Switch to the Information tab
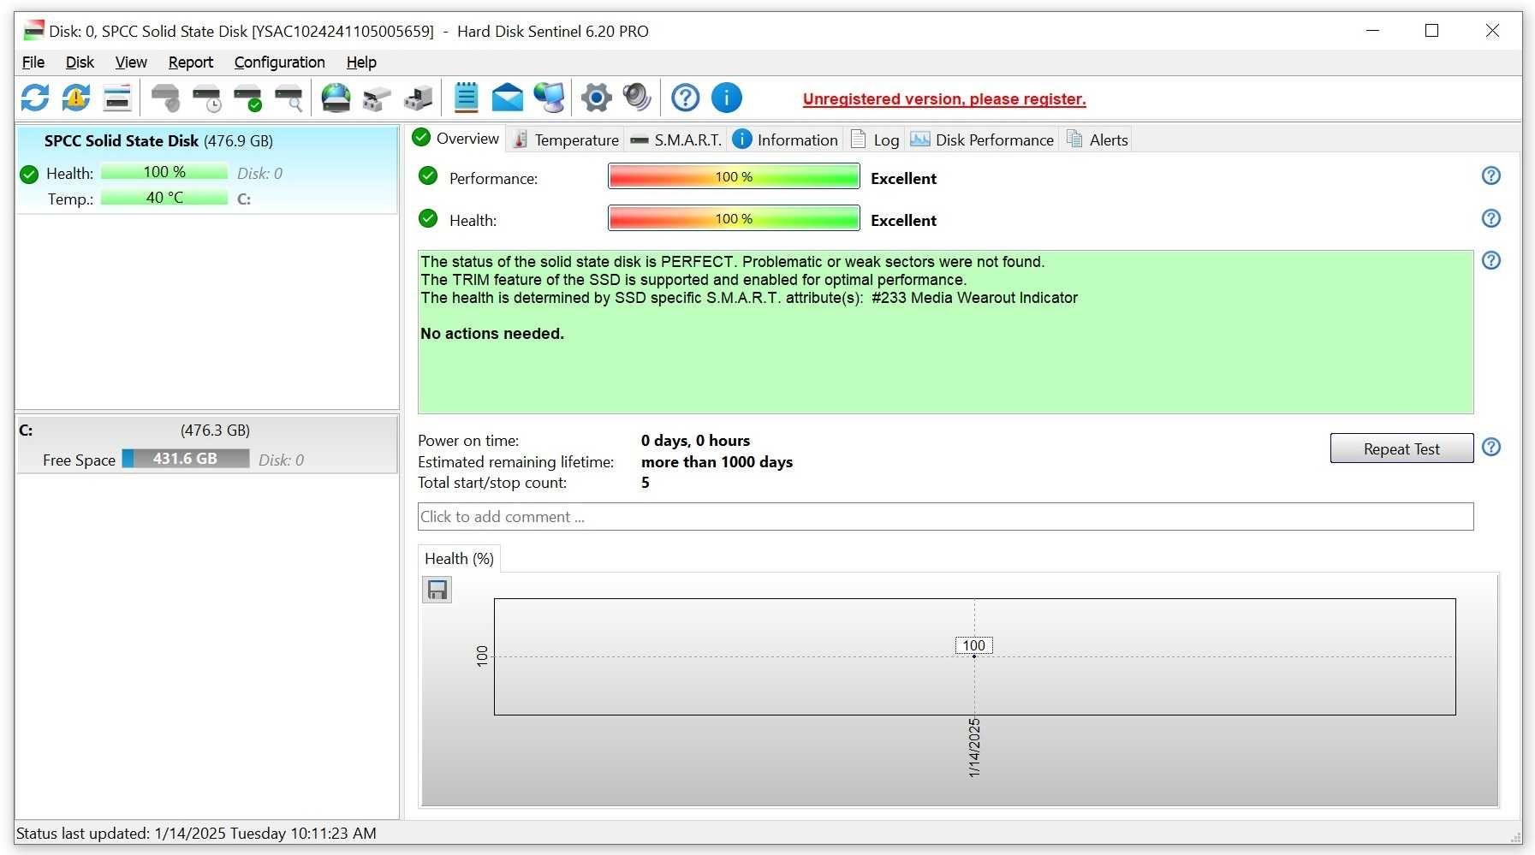This screenshot has height=855, width=1535. [785, 140]
